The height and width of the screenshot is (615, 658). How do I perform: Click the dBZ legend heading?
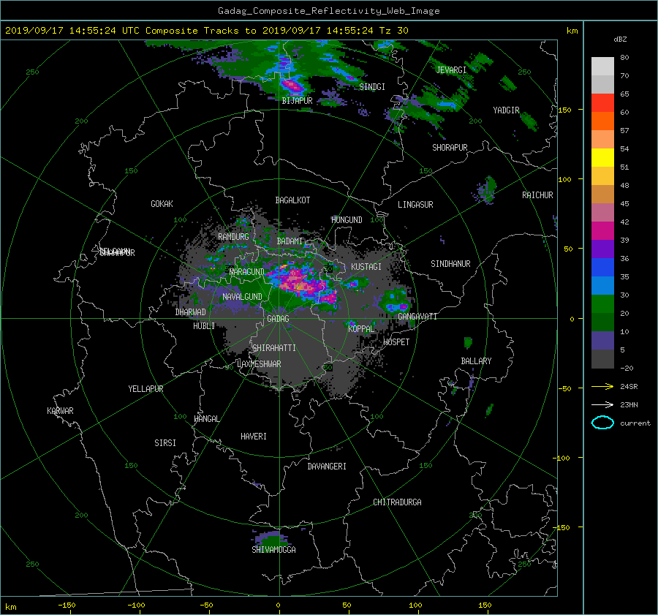(620, 39)
